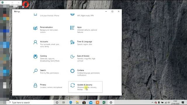Open the Action Center notifications icon
187x105 pixels.
(x=183, y=102)
